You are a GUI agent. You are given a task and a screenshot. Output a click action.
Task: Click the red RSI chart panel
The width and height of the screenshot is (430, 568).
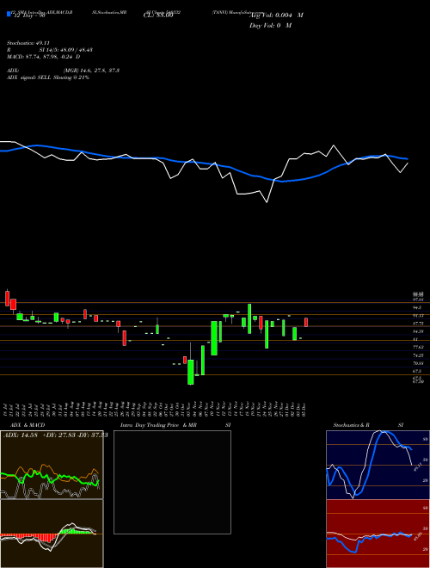coord(378,534)
